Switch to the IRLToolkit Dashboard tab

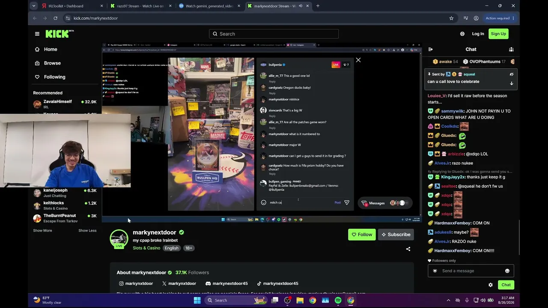click(72, 6)
